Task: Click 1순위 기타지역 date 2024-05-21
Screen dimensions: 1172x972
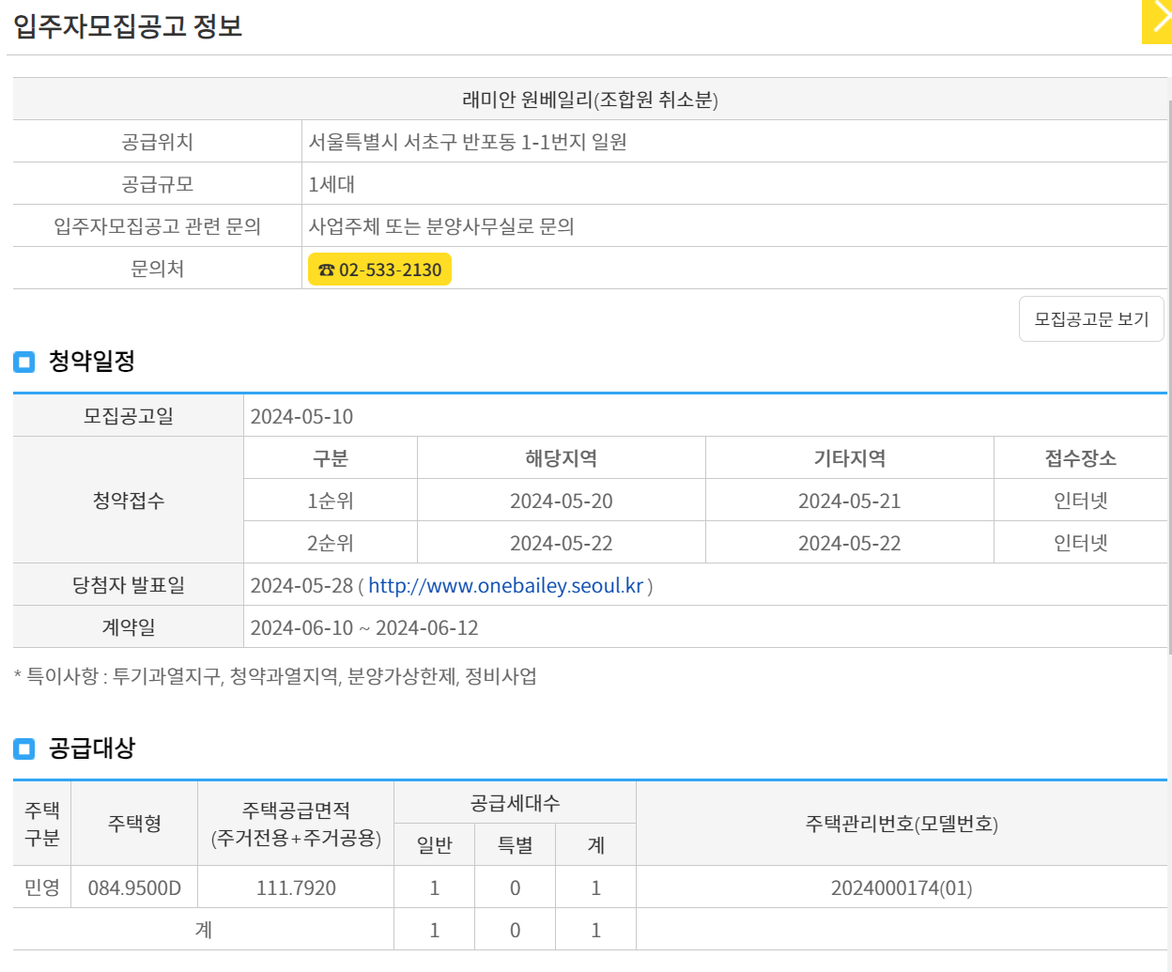Action: pyautogui.click(x=849, y=501)
